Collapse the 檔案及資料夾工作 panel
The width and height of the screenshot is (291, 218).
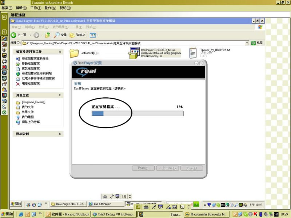pyautogui.click(x=60, y=52)
